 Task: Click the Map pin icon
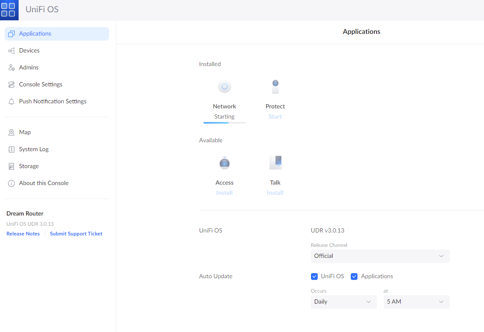(x=11, y=133)
